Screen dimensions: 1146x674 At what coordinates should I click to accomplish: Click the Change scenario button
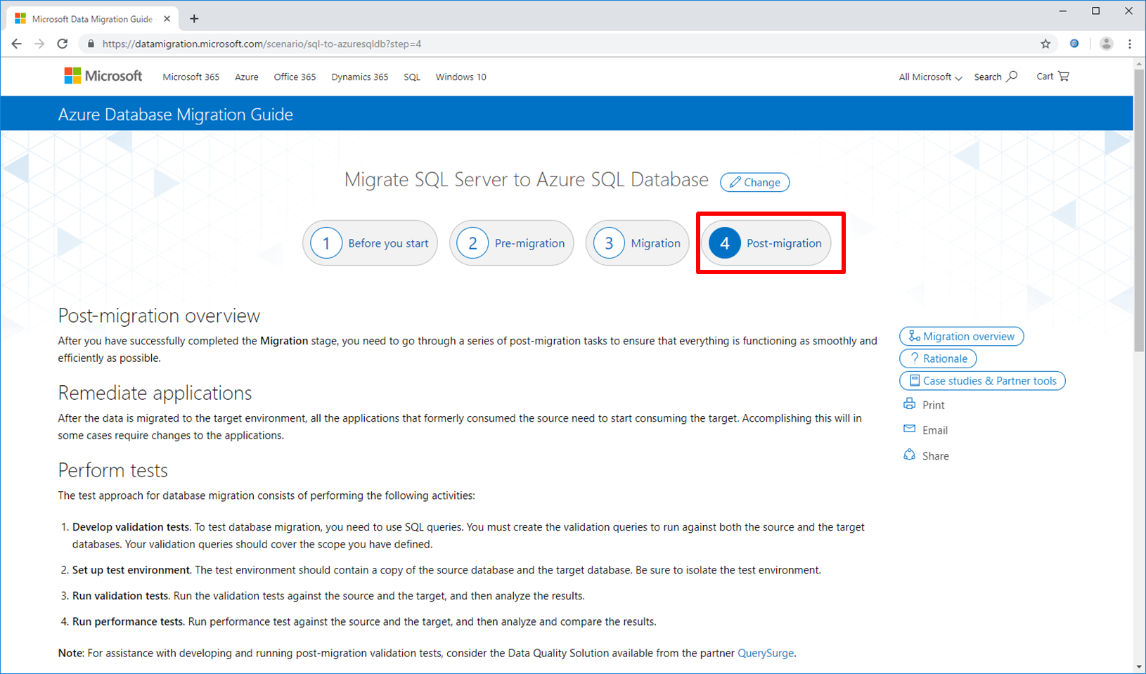click(754, 182)
